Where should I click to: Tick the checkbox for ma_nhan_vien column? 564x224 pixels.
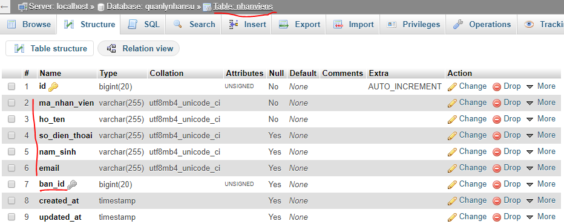click(11, 103)
